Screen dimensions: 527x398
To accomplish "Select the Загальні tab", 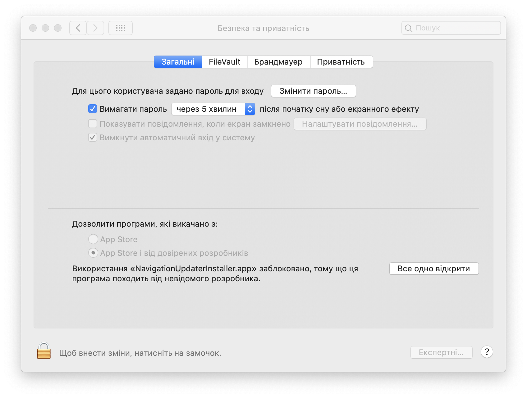I will 178,62.
